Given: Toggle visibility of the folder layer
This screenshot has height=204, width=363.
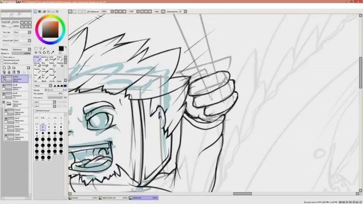Looking at the screenshot, I should pos(3,102).
